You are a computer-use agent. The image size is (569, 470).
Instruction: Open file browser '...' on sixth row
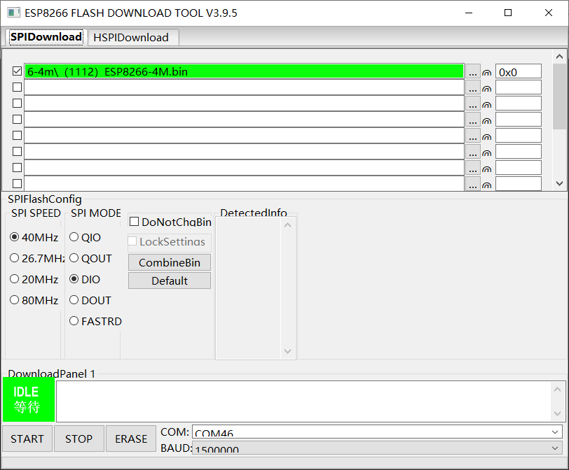coord(472,152)
